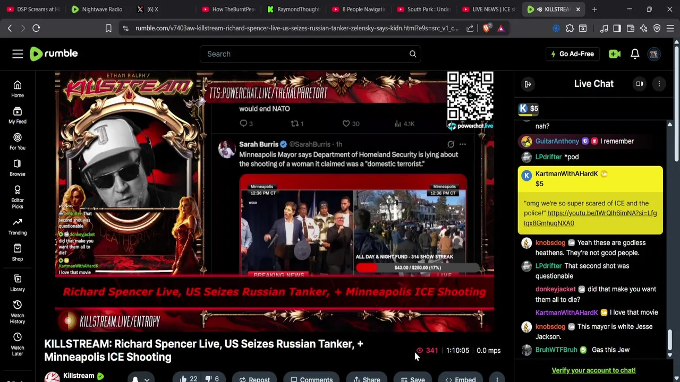Open video more-options three dots
This screenshot has width=680, height=382.
(497, 379)
